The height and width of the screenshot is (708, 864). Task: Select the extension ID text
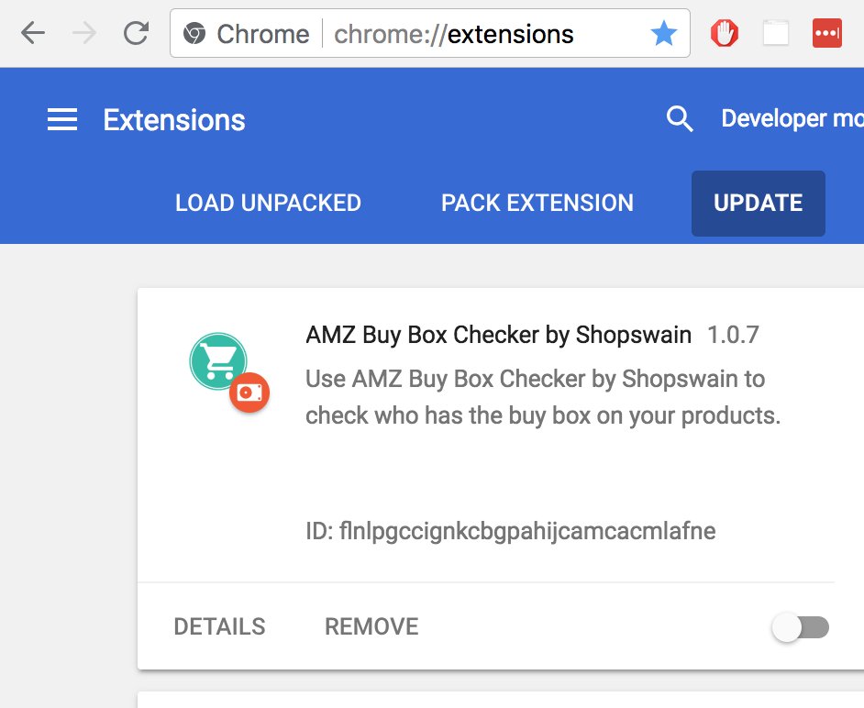511,531
